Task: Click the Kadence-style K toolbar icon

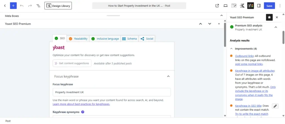Action: [x=242, y=6]
